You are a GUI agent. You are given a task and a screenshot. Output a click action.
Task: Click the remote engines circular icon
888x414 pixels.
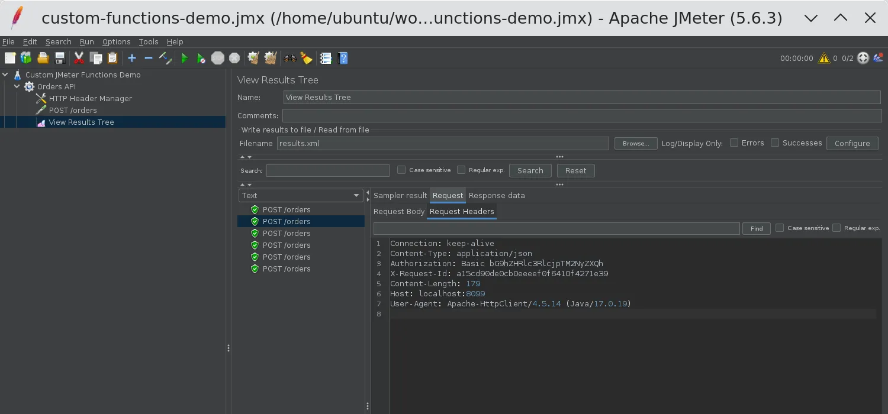[x=863, y=58]
